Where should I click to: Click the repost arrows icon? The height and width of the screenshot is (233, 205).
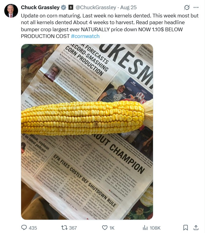[64, 228]
